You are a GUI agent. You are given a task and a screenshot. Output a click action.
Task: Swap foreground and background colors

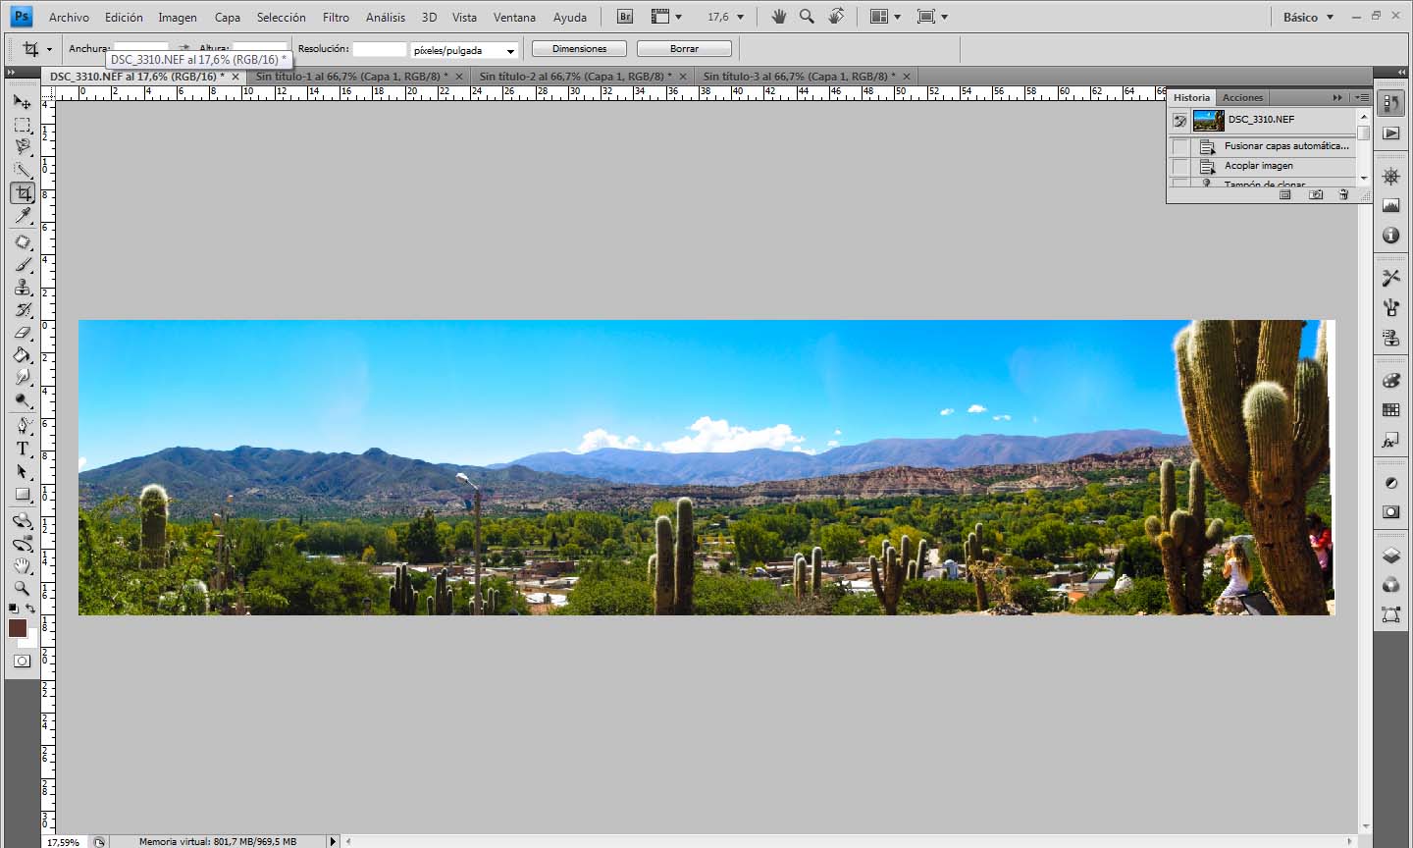(31, 609)
